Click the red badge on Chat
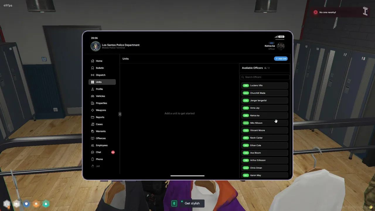The image size is (375, 211). pos(113,152)
